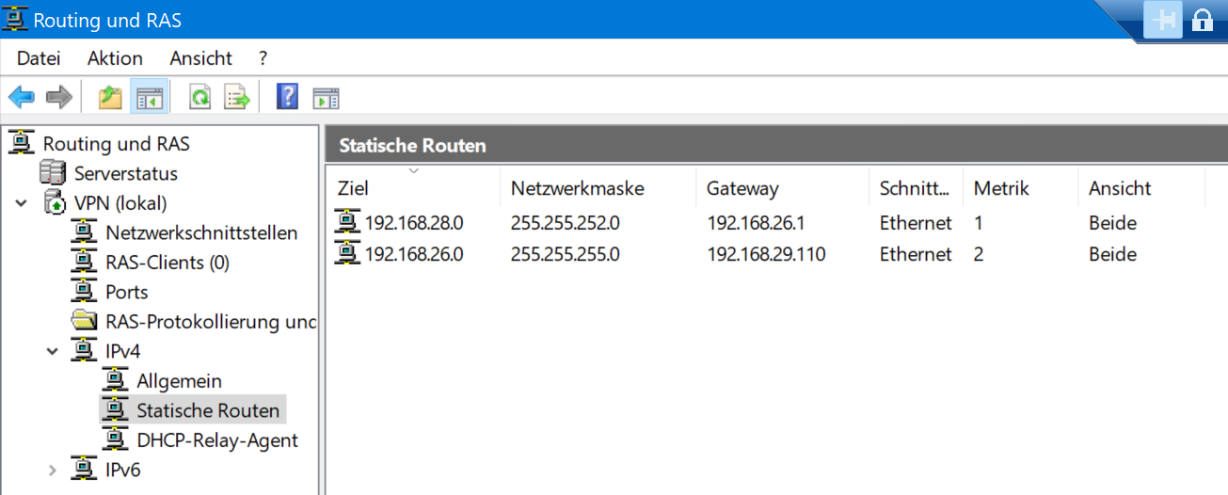Toggle the pin icon in the title bar
Image resolution: width=1228 pixels, height=495 pixels.
tap(1164, 20)
